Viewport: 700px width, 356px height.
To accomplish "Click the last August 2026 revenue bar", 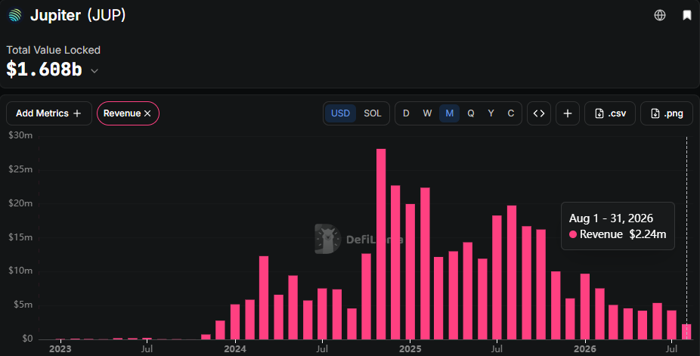I will [x=686, y=332].
